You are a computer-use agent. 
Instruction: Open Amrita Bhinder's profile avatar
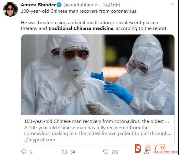(10, 9)
